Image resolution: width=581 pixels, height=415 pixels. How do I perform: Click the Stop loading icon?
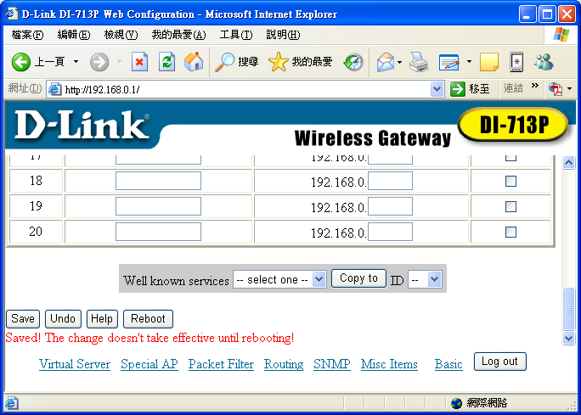(x=139, y=61)
